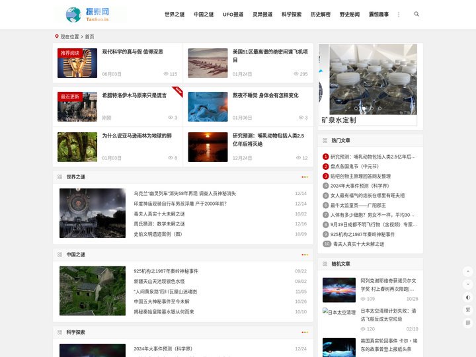Click grid icon beside 热门文章 heading

pyautogui.click(x=325, y=141)
